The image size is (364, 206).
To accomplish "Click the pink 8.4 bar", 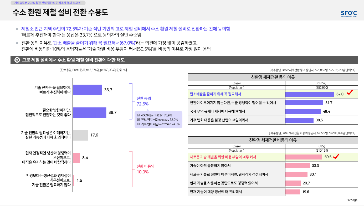I will pos(76,158).
